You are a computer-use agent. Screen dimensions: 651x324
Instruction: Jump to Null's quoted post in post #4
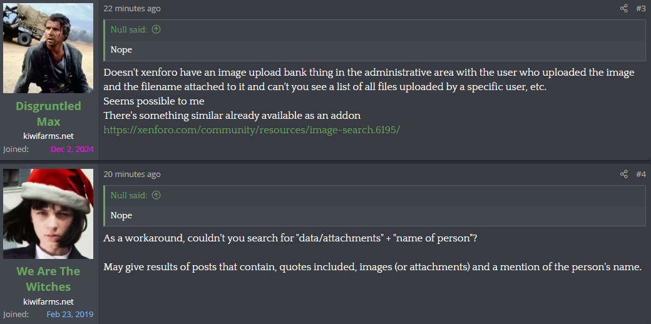[x=156, y=195]
